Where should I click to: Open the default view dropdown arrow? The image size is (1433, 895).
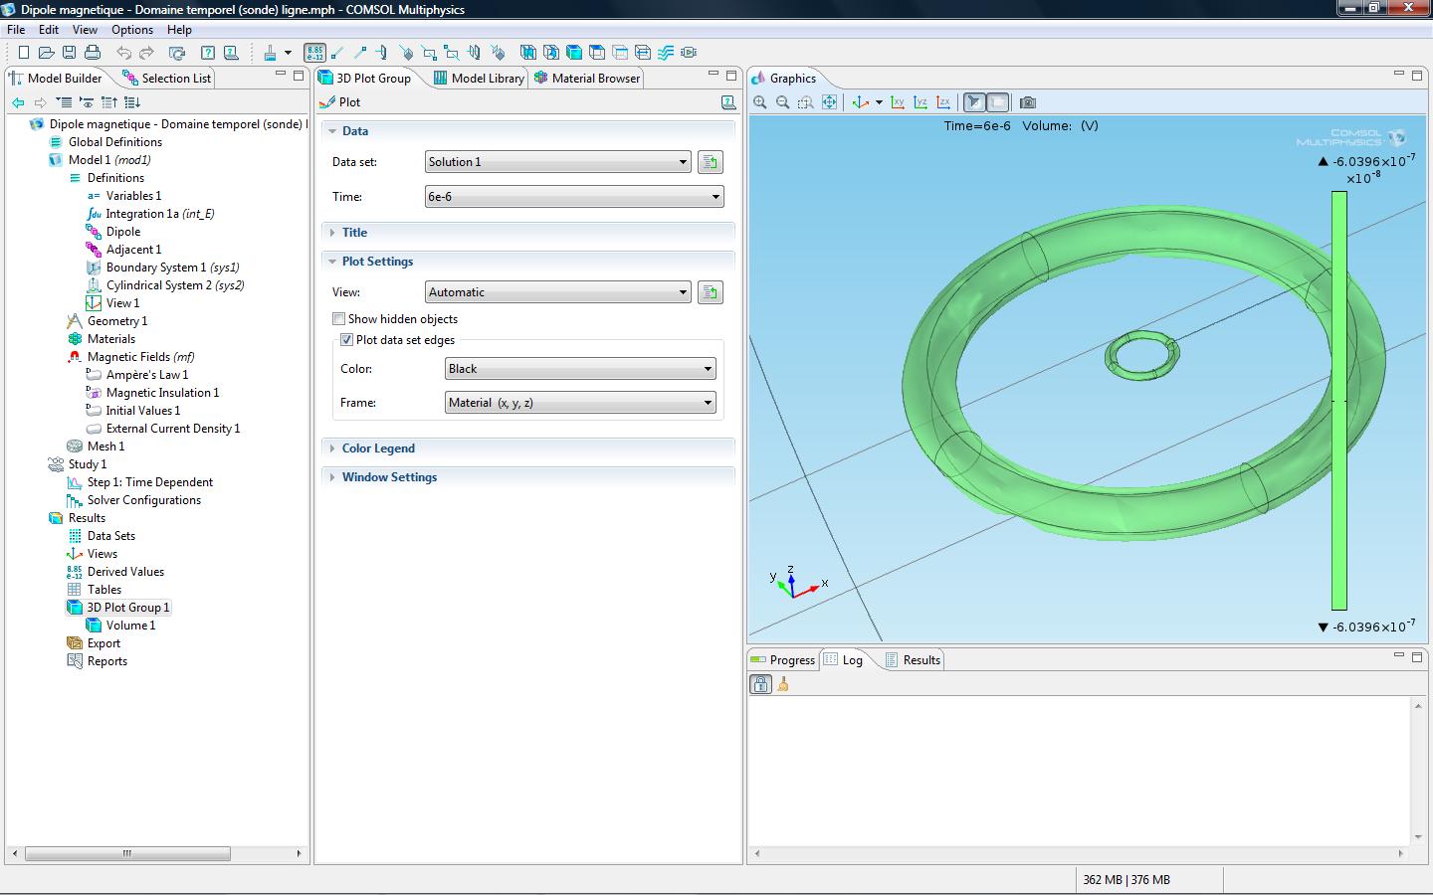(x=879, y=102)
